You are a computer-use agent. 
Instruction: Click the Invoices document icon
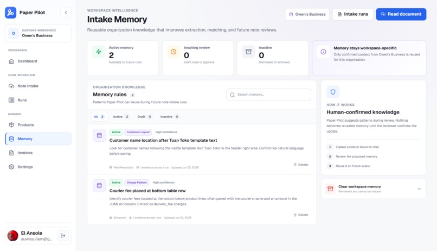(11, 153)
